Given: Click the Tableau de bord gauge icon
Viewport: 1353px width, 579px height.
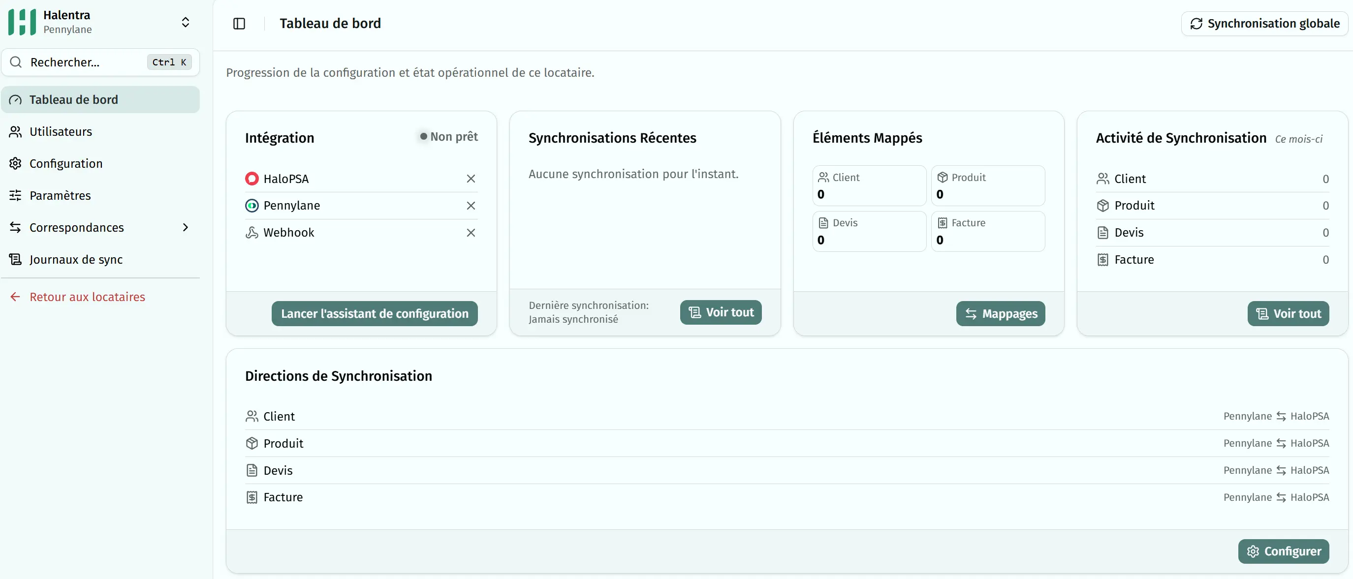Looking at the screenshot, I should coord(15,99).
